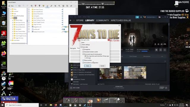Click the zoom magnifier in Snip & Sketch

(x=59, y=6)
